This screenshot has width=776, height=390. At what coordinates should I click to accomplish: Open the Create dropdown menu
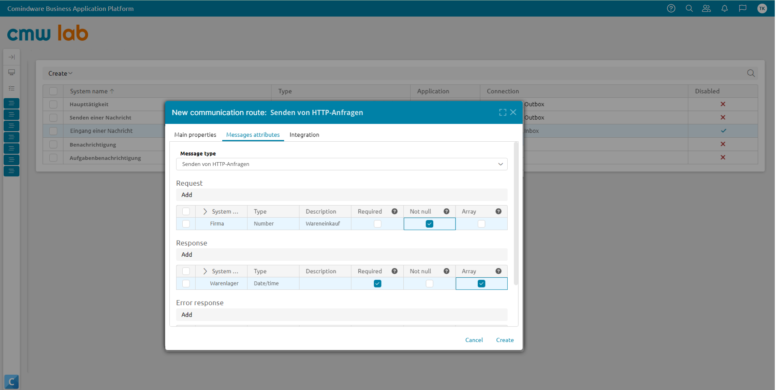[60, 73]
